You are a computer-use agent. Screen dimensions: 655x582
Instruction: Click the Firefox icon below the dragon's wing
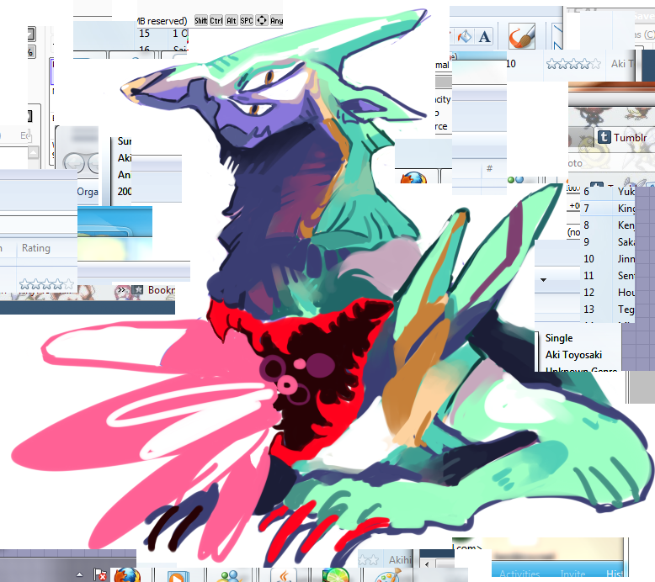point(413,177)
